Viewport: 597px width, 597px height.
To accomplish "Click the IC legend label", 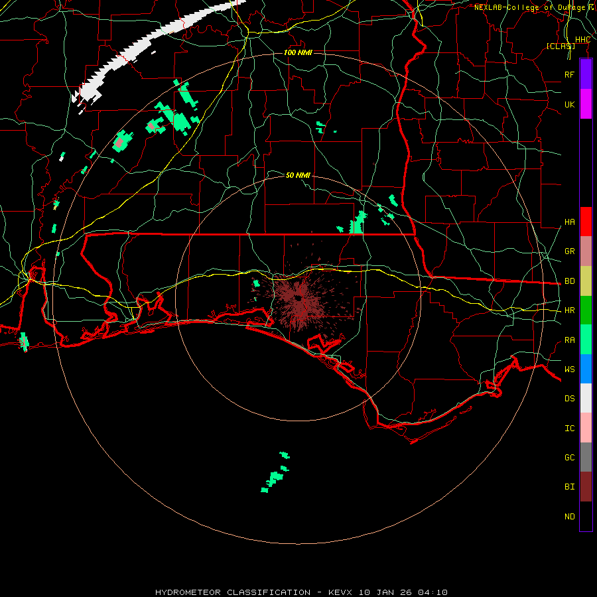I will point(569,429).
